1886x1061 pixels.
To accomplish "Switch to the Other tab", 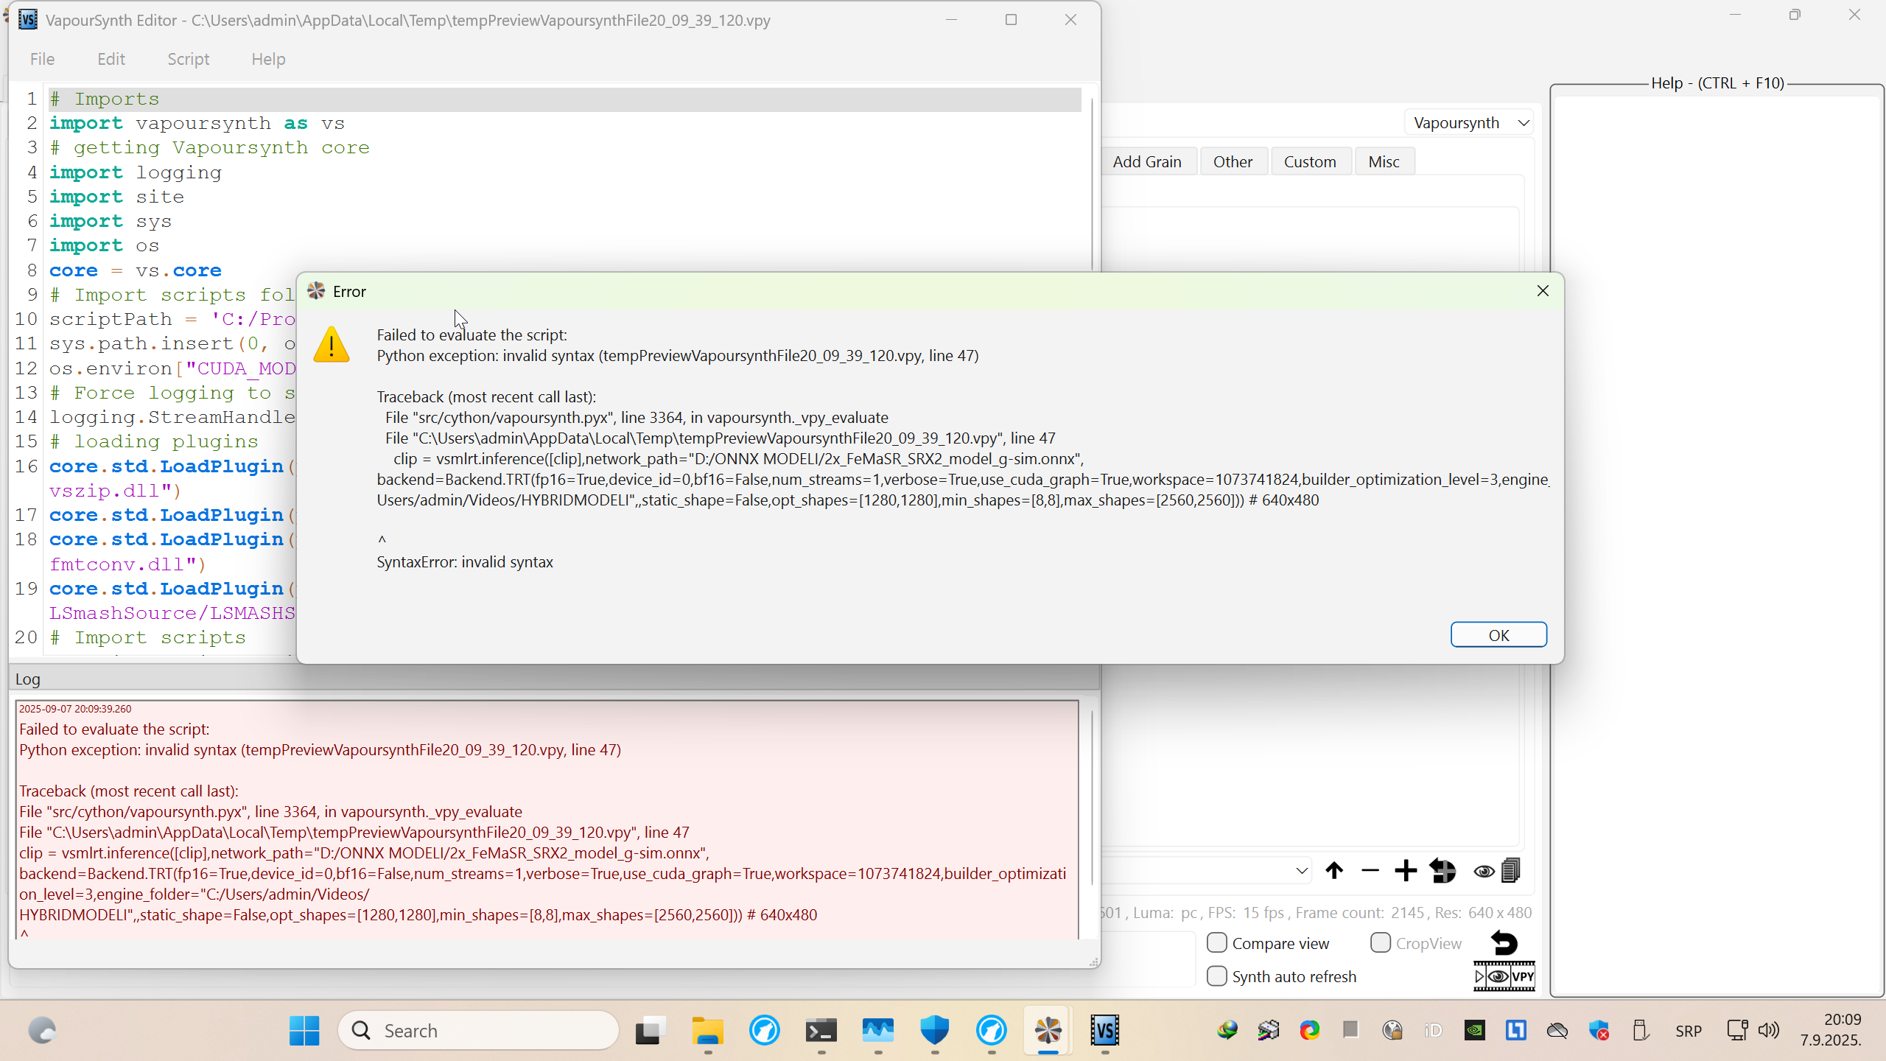I will [x=1233, y=161].
